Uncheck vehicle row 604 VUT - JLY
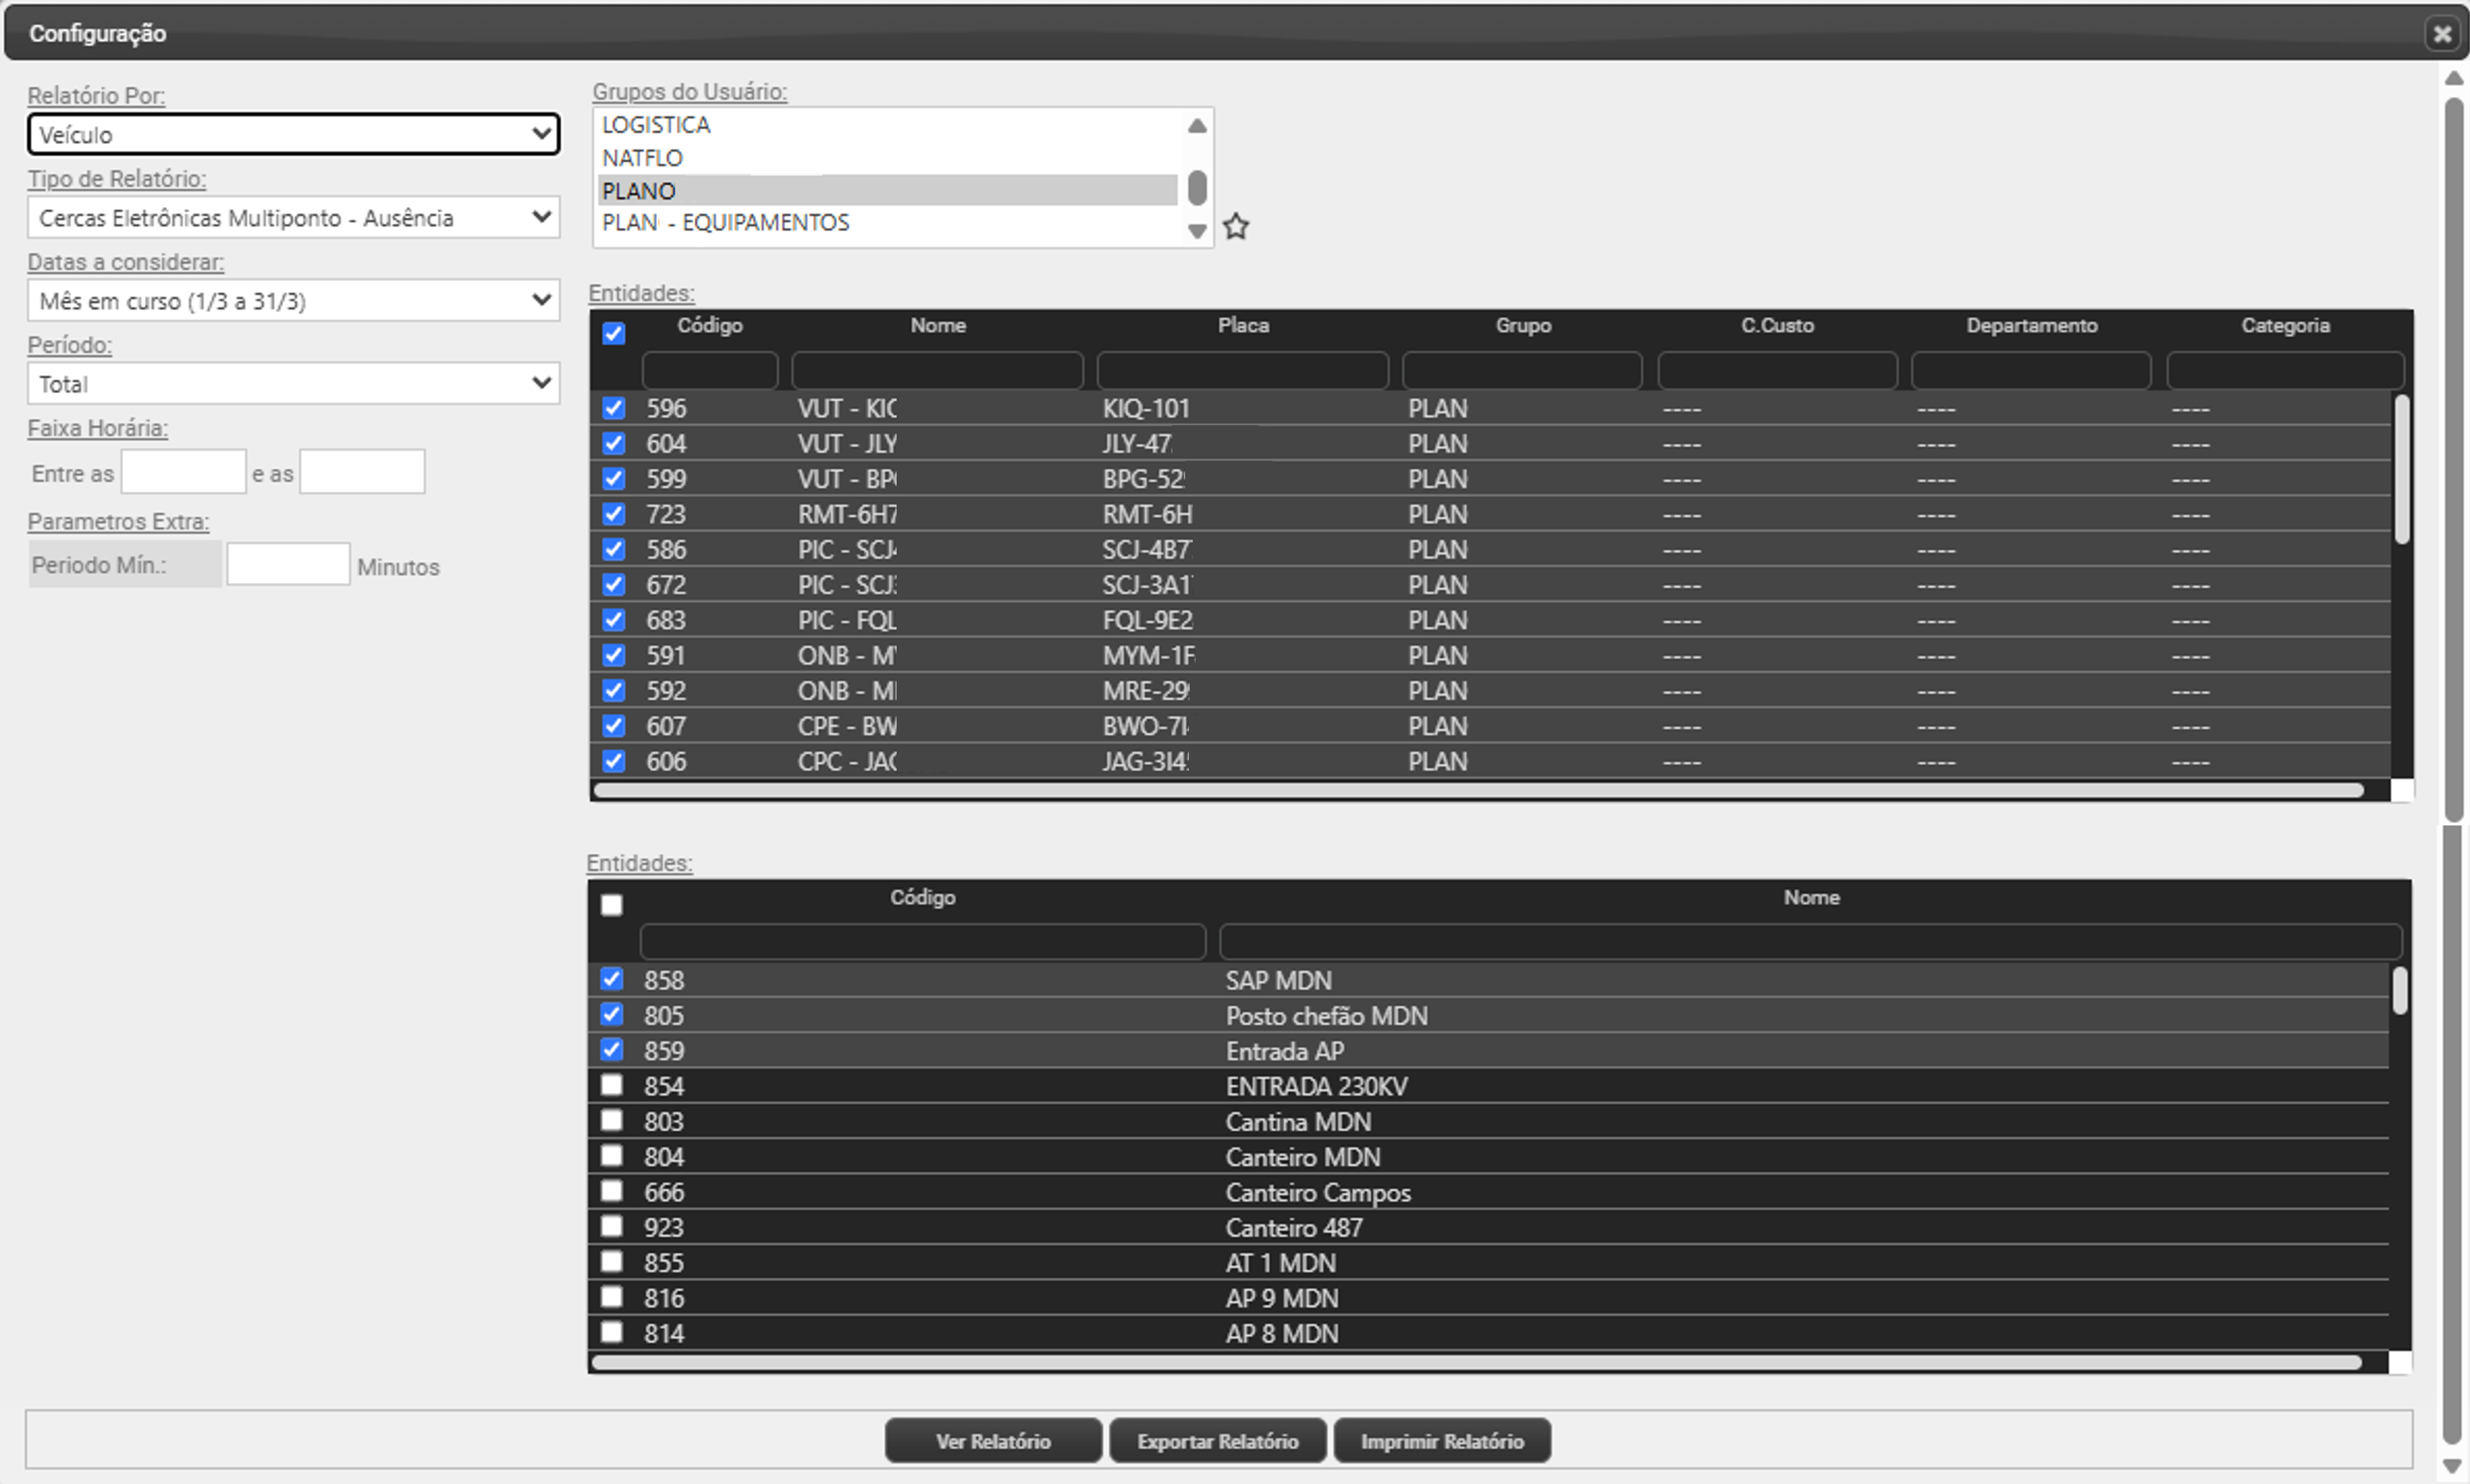The height and width of the screenshot is (1484, 2470). (x=614, y=443)
